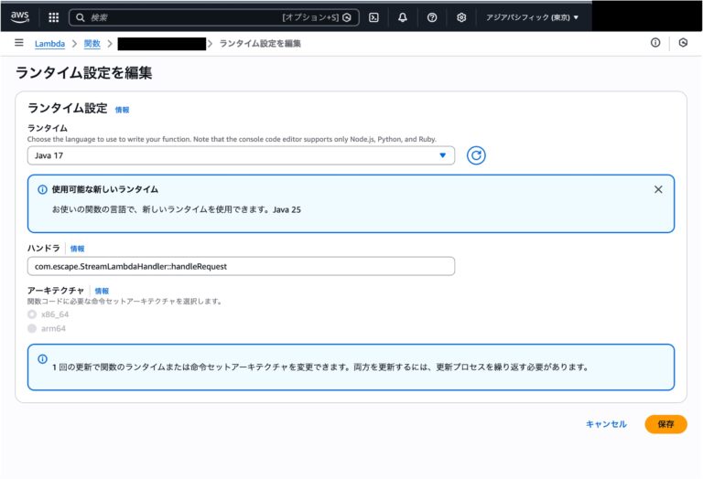Open the services grid menu

[x=54, y=17]
